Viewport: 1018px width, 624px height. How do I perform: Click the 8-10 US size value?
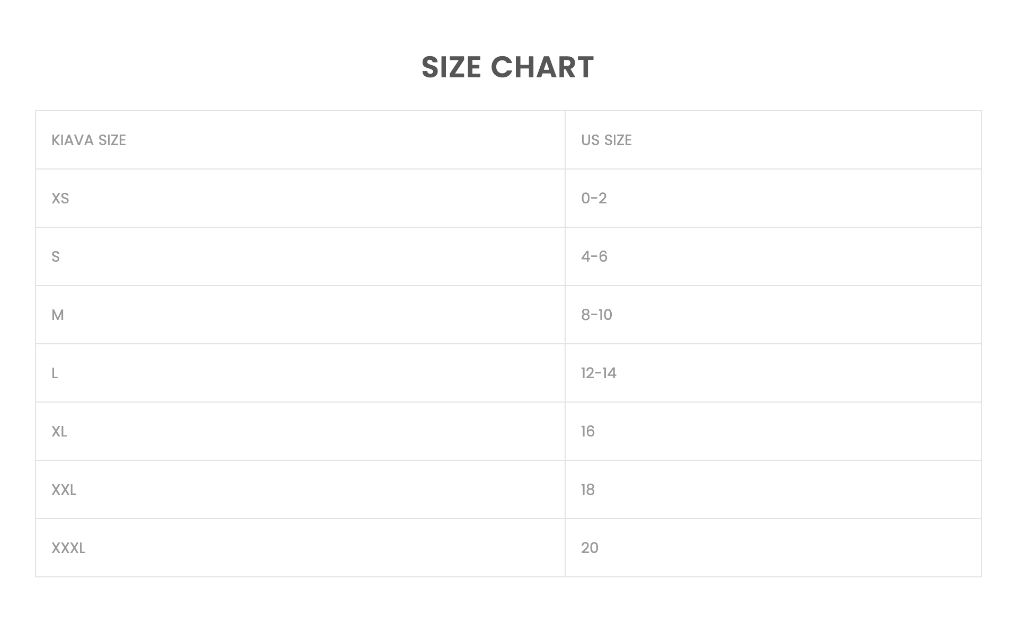coord(596,315)
